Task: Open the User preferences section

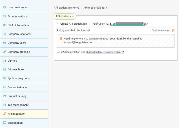Action: (18, 8)
